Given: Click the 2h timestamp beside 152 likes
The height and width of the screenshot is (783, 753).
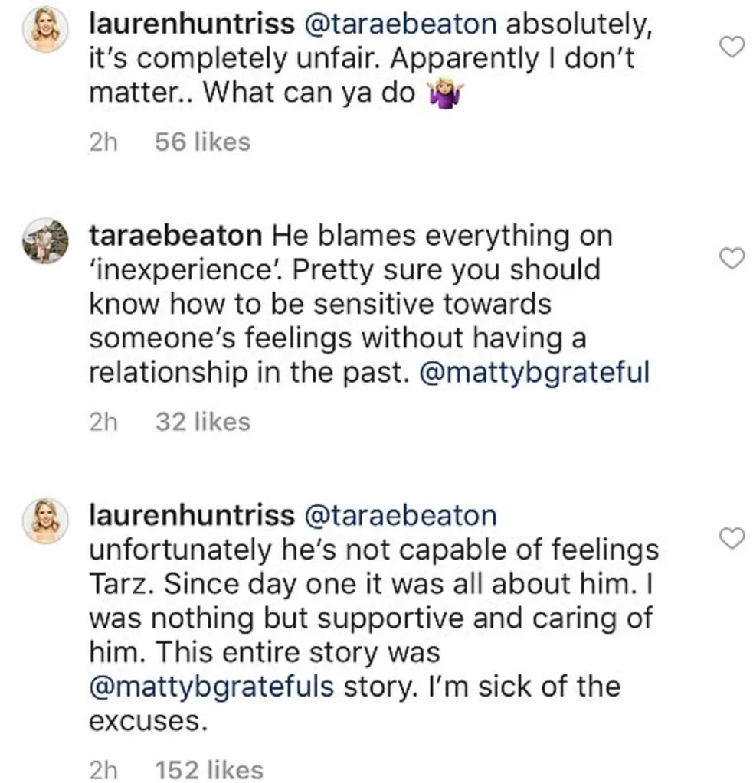Looking at the screenshot, I should [x=103, y=769].
